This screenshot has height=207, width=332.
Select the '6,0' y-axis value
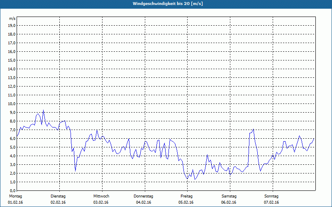point(13,138)
